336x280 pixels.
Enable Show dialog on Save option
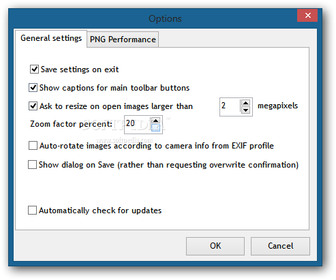click(32, 165)
